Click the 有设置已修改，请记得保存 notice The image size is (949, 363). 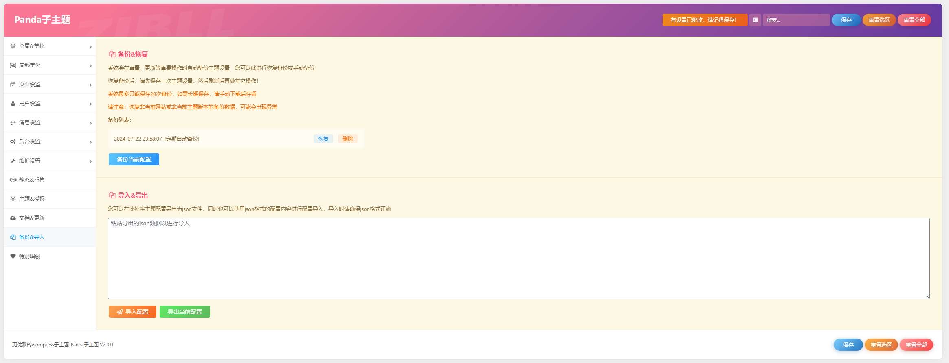[x=705, y=20]
